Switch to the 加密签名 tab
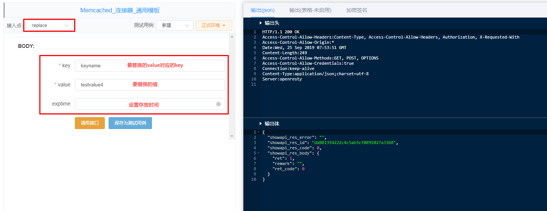The height and width of the screenshot is (211, 547). click(357, 10)
